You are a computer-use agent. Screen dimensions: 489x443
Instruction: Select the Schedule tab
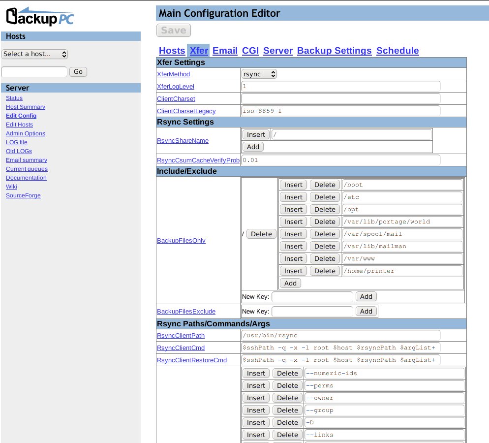point(397,51)
